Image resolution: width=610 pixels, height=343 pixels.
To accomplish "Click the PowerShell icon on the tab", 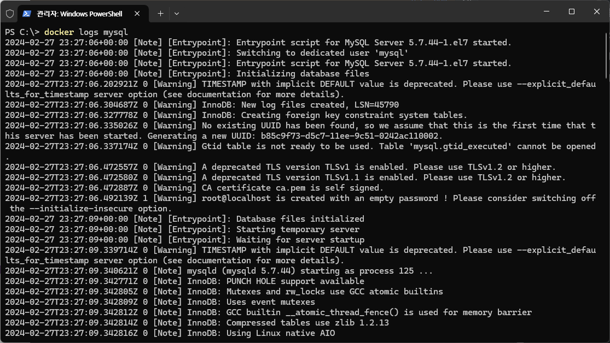I will [26, 14].
